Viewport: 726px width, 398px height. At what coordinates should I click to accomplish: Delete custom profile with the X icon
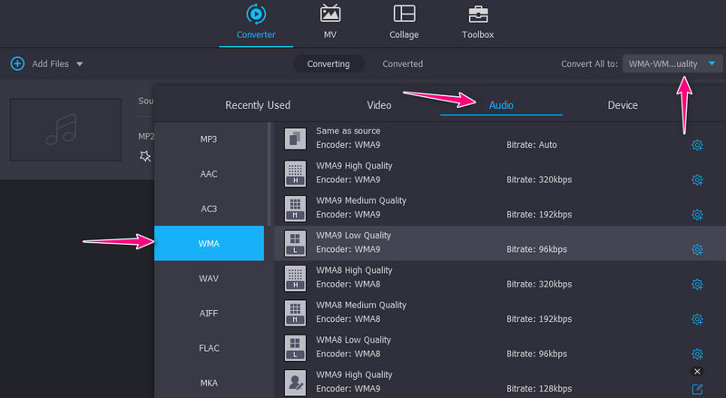(697, 372)
